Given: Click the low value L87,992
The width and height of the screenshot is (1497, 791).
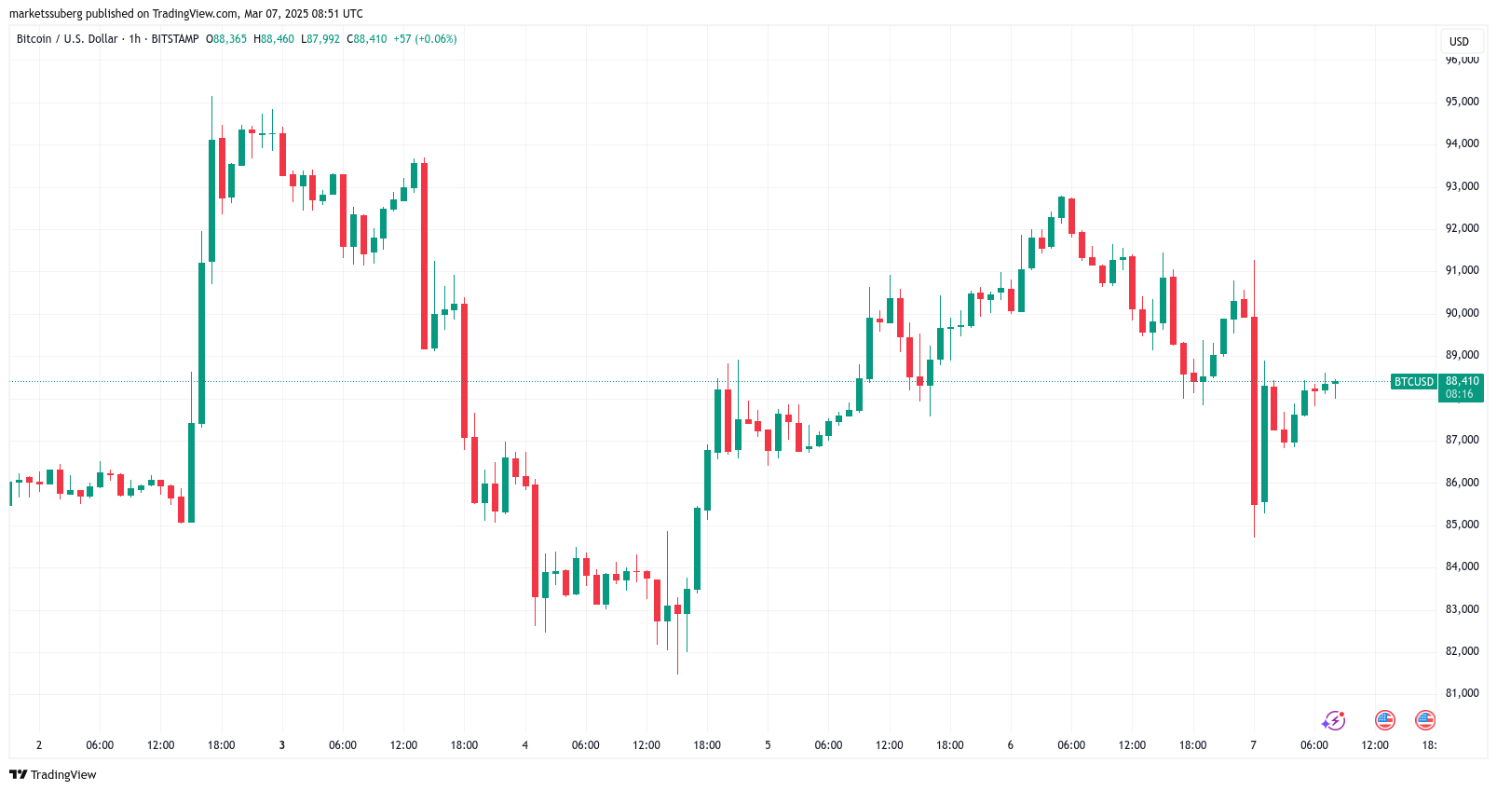Looking at the screenshot, I should click(x=320, y=39).
